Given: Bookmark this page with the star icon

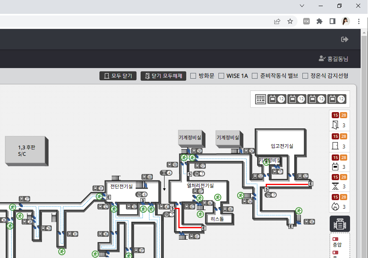Looking at the screenshot, I should (290, 21).
